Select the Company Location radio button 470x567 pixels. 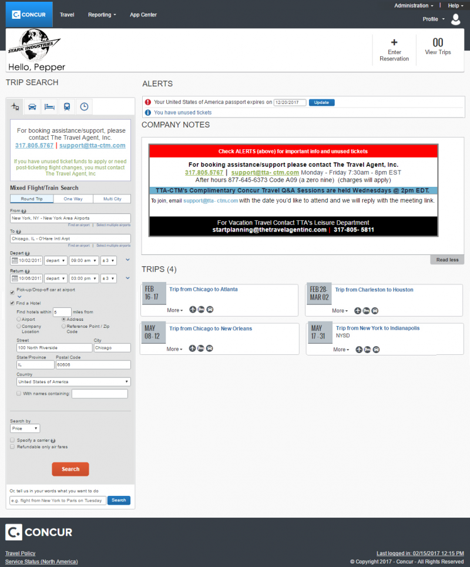[19, 326]
